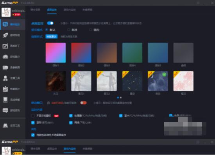Open the gamepad-icon sidebar item below the divider

point(13,126)
